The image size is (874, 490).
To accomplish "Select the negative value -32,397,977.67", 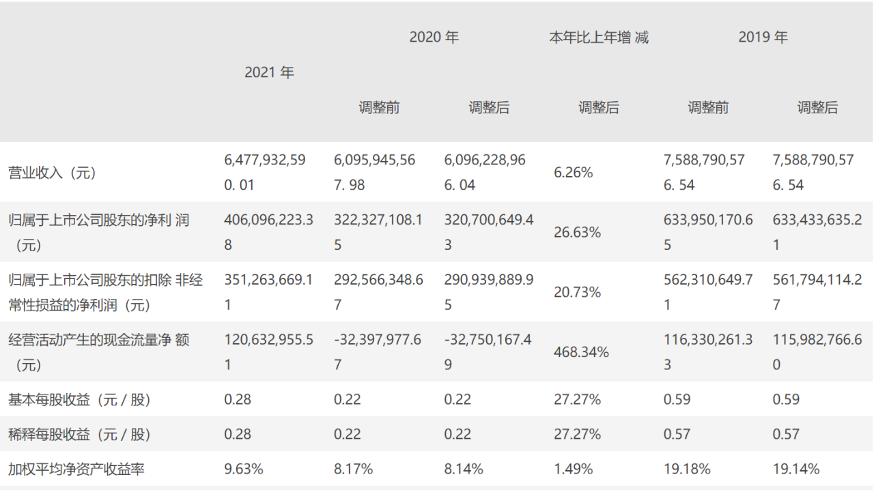I will point(378,352).
